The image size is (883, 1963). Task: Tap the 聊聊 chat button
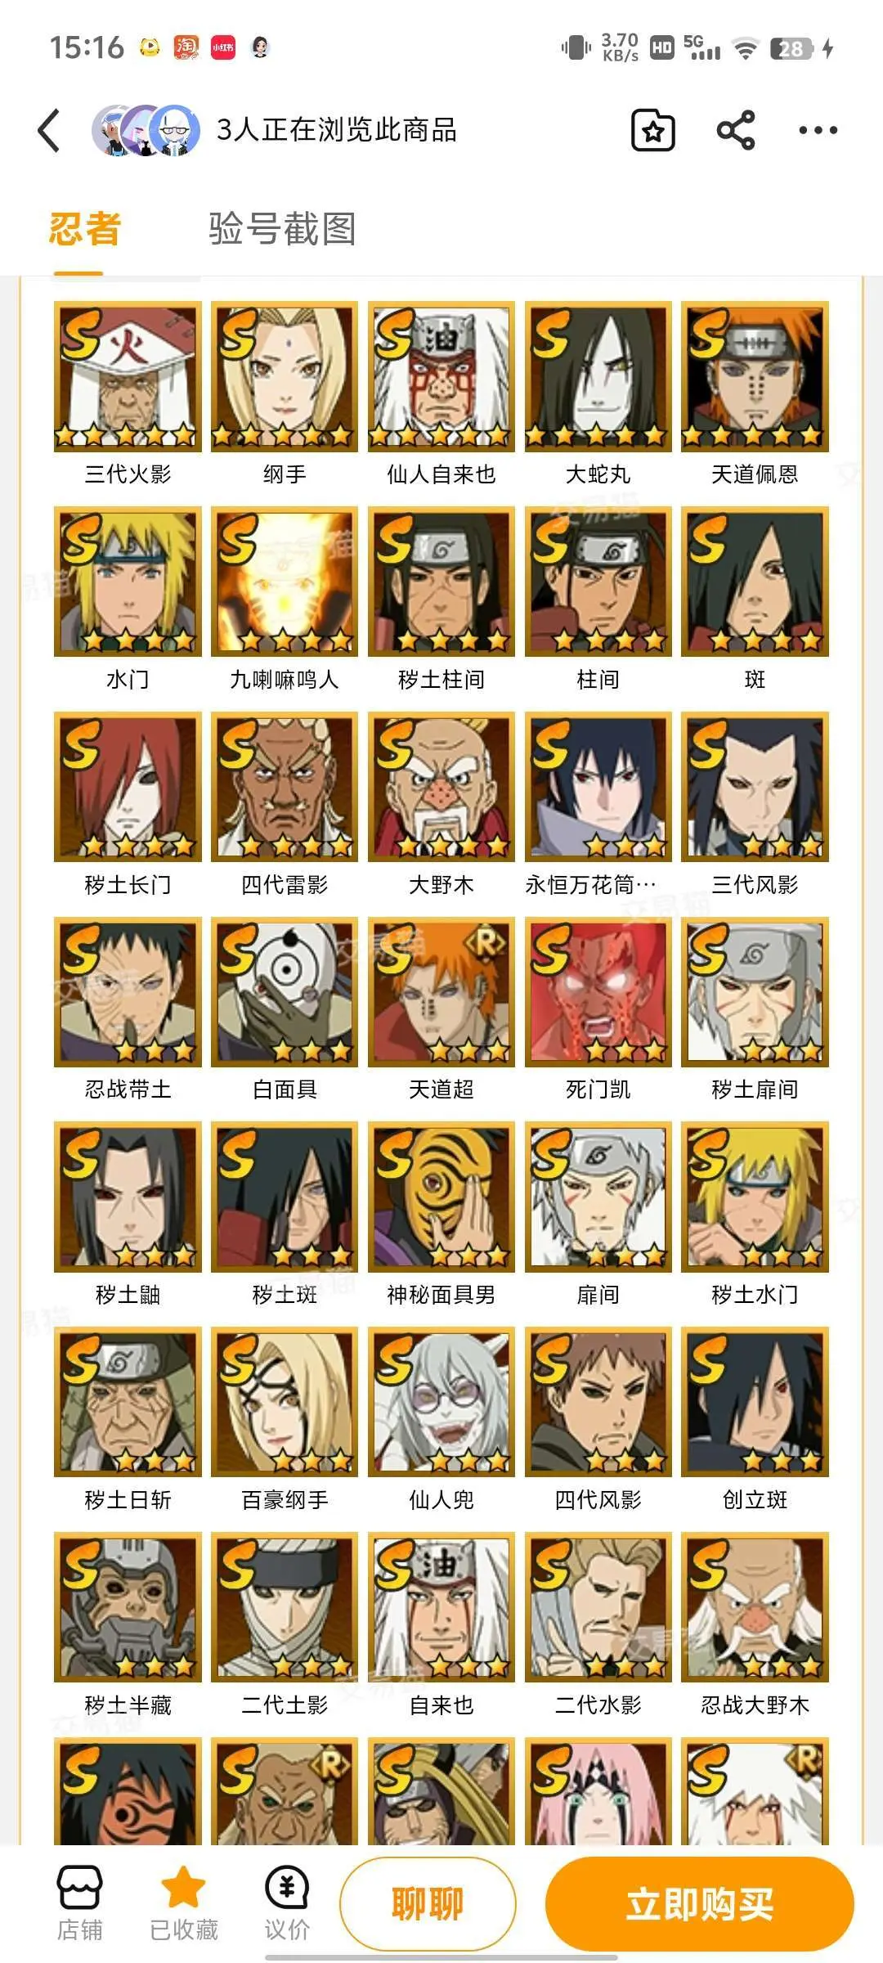click(428, 1903)
